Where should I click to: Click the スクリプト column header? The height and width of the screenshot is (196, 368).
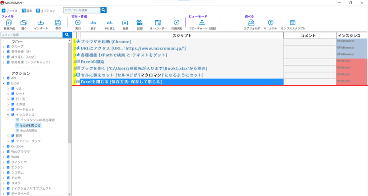pos(182,36)
